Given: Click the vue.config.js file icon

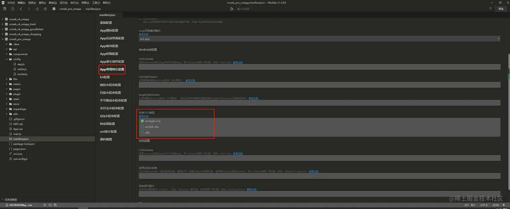Looking at the screenshot, I should pyautogui.click(x=10, y=159).
